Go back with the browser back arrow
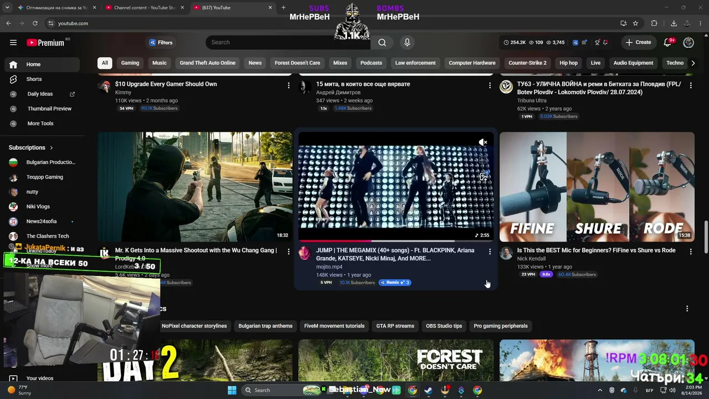 pos(8,23)
